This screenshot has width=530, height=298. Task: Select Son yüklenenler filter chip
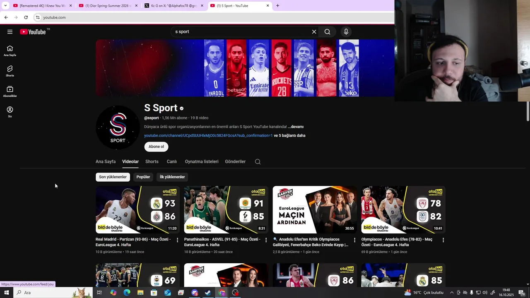[113, 177]
